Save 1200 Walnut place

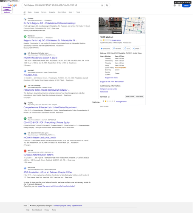127,49
